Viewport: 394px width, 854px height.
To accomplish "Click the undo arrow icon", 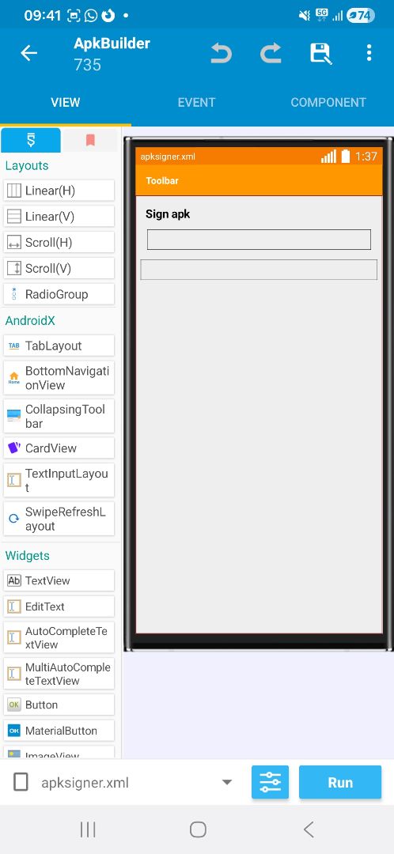I will point(222,54).
